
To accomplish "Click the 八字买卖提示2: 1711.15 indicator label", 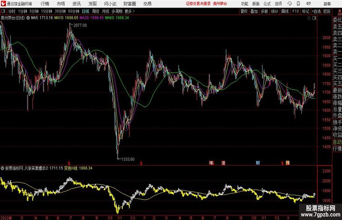I will (43, 168).
